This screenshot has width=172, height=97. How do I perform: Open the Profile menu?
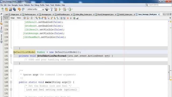[42, 5]
